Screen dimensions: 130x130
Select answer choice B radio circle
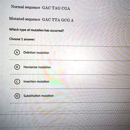click(x=17, y=67)
